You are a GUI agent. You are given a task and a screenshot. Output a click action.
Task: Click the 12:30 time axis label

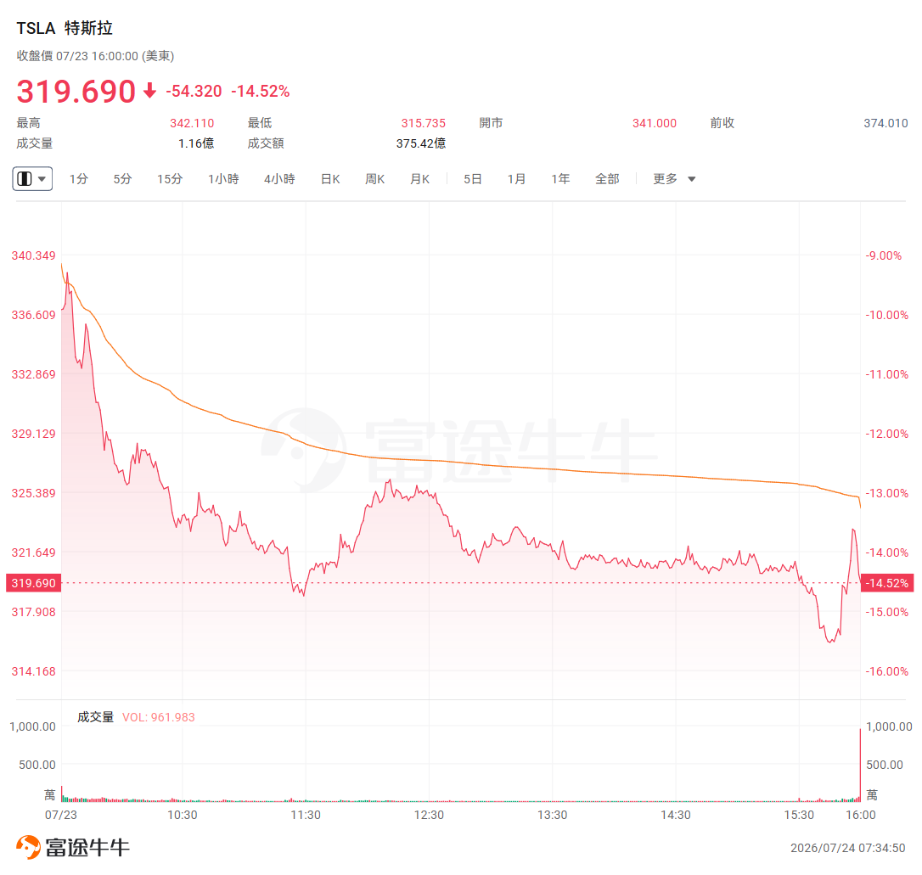[429, 815]
